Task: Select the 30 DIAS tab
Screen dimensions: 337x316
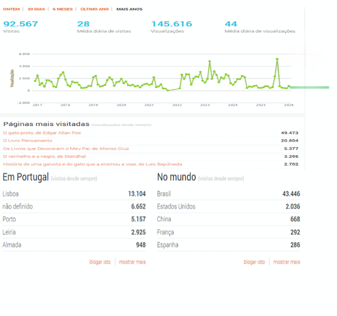Action: pos(36,9)
